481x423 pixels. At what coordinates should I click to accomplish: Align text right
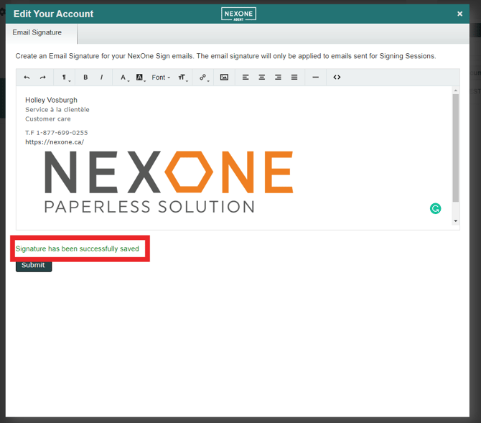pyautogui.click(x=278, y=78)
